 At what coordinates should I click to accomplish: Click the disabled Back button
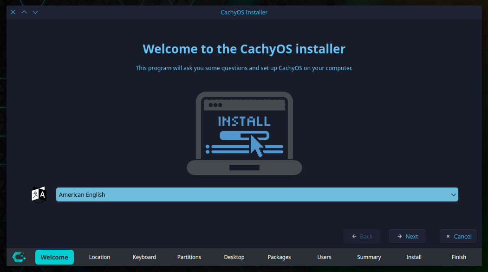(362, 237)
